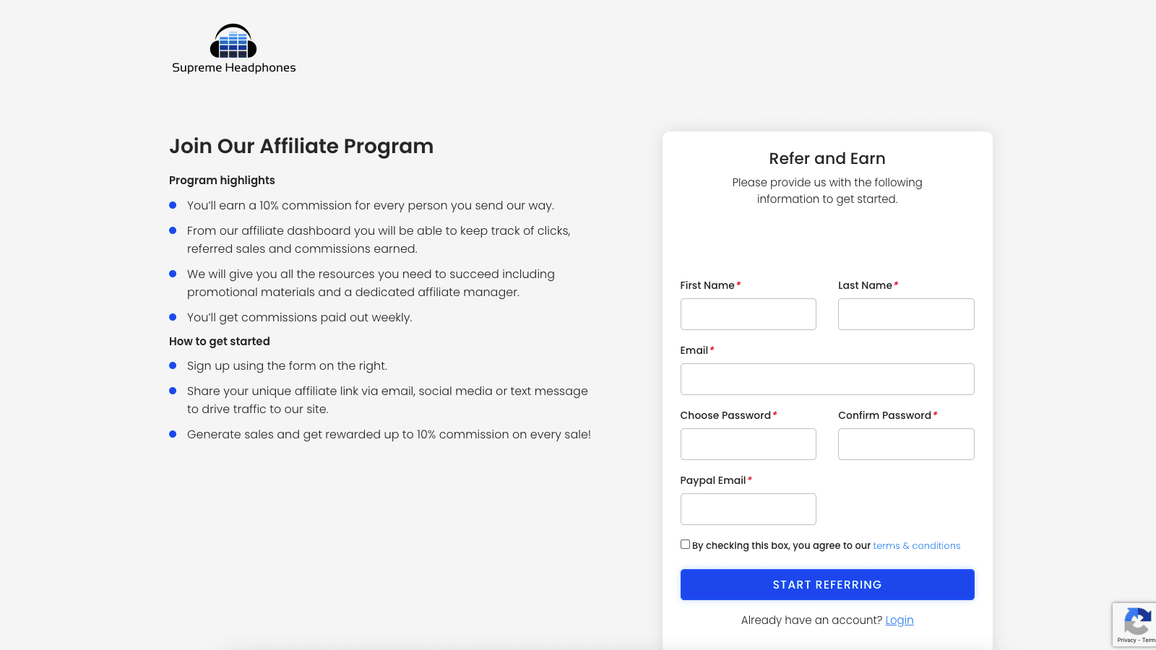Select the Paypal Email input box

coord(748,508)
